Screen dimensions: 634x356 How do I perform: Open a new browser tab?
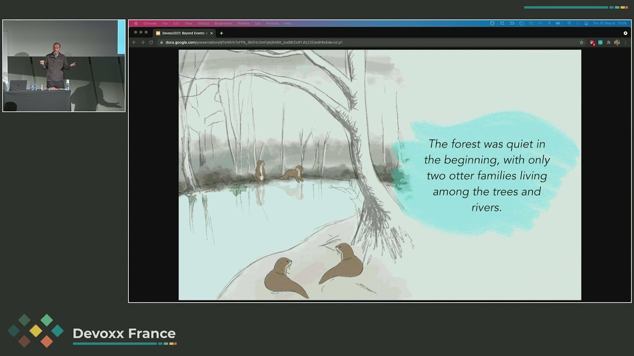[x=221, y=33]
